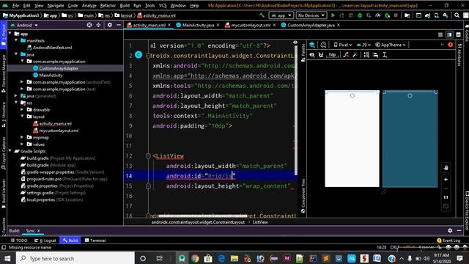Click Clear Constraints icon
Viewport: 469px width, 264px height.
point(346,55)
